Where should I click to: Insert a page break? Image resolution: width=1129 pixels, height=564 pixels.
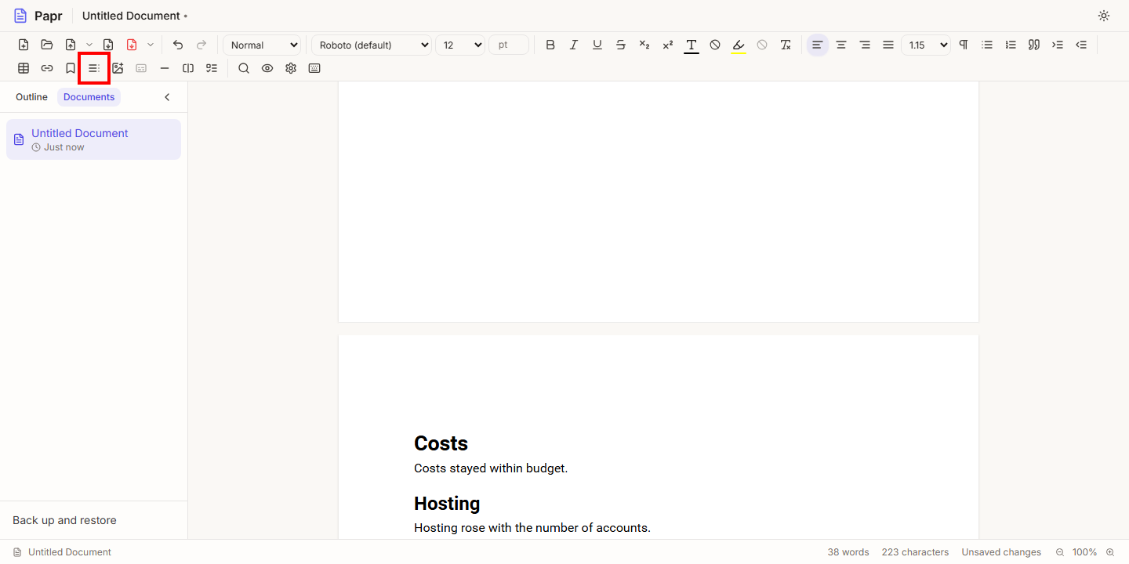click(188, 68)
